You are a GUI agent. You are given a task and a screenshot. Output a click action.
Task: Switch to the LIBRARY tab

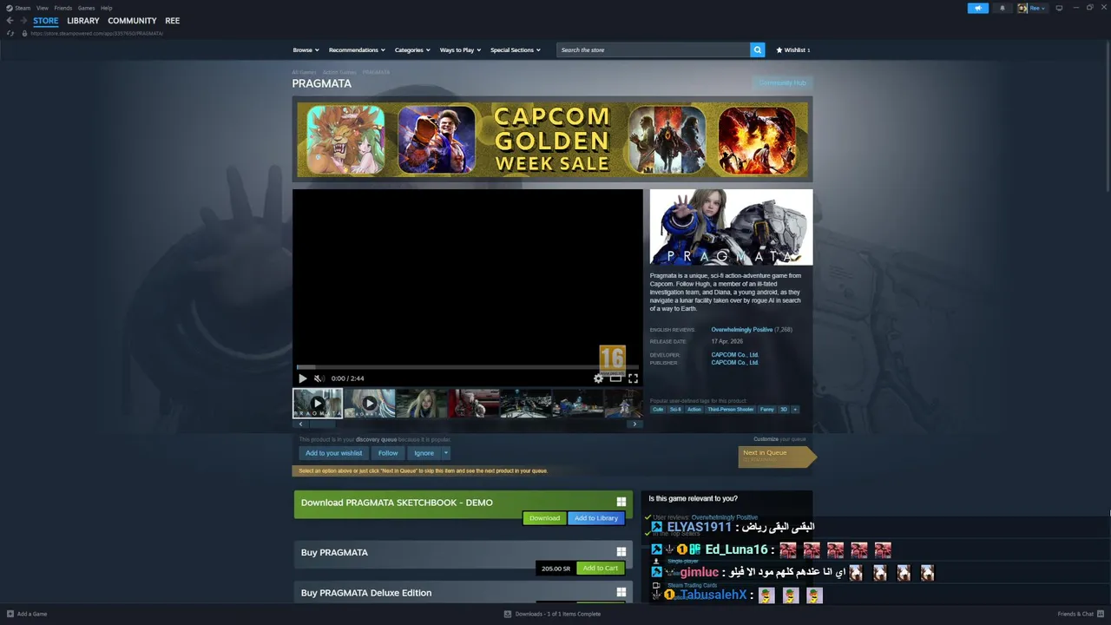click(x=83, y=21)
